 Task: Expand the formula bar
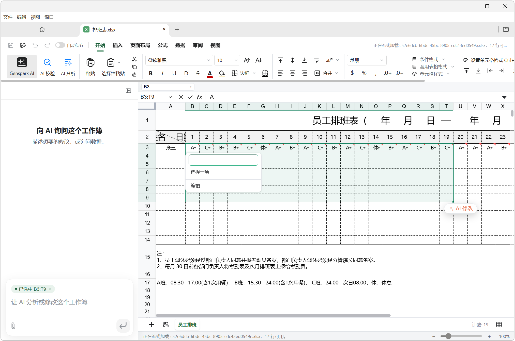pos(504,97)
